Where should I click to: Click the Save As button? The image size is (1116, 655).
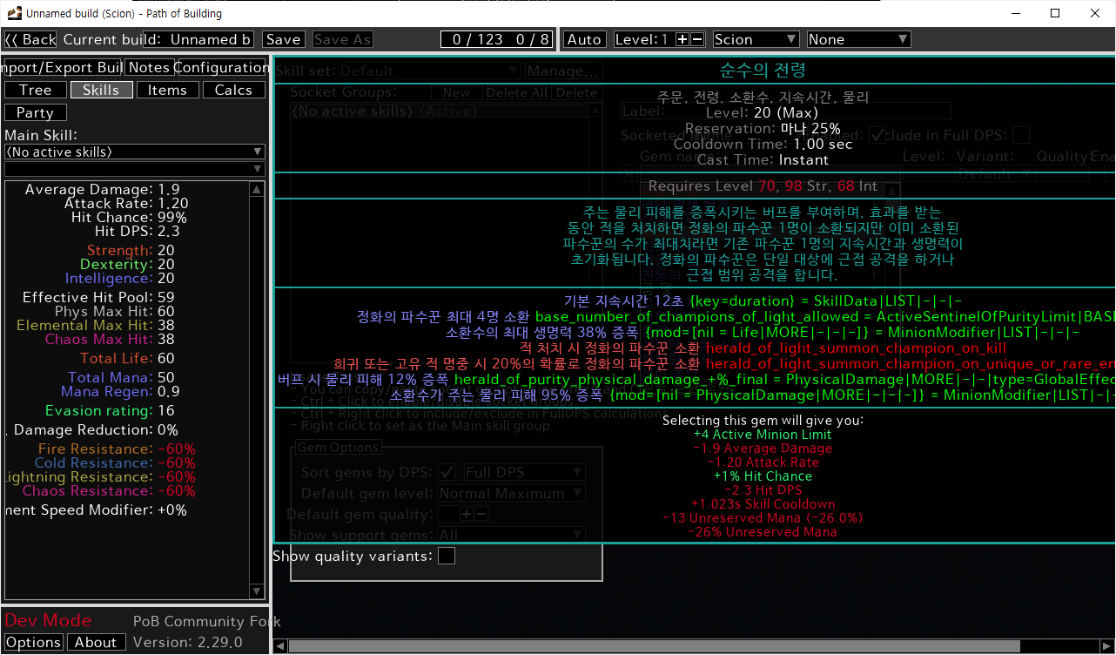coord(342,39)
